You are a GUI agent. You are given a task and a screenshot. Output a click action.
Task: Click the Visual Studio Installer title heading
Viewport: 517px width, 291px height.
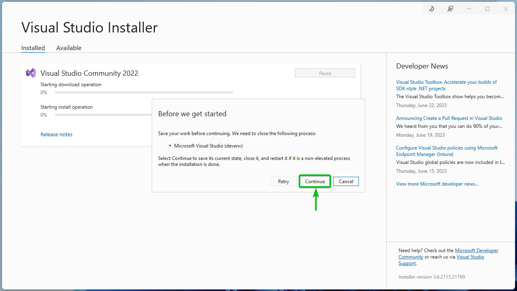coord(90,27)
